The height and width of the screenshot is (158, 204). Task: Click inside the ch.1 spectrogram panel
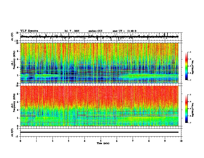pos(99,63)
